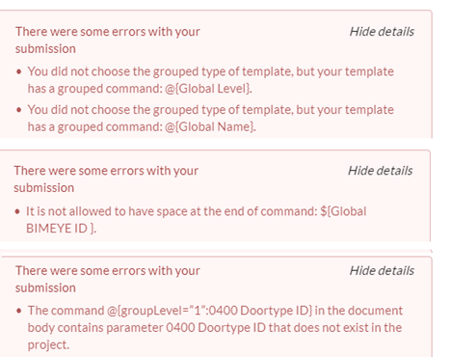
Task: Hide details of the BIMEYE ID space error
Action: (381, 171)
